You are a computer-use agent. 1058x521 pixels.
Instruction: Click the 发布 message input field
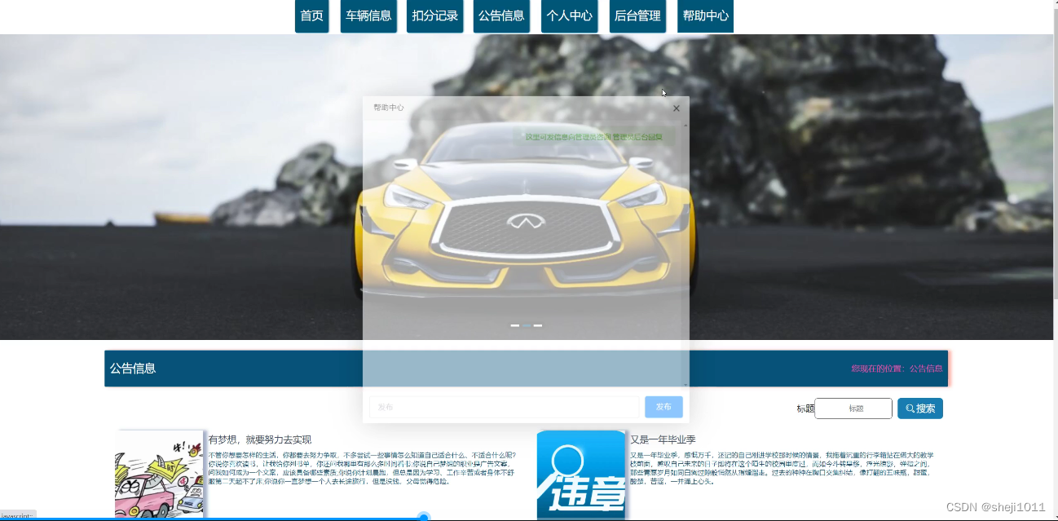point(504,406)
